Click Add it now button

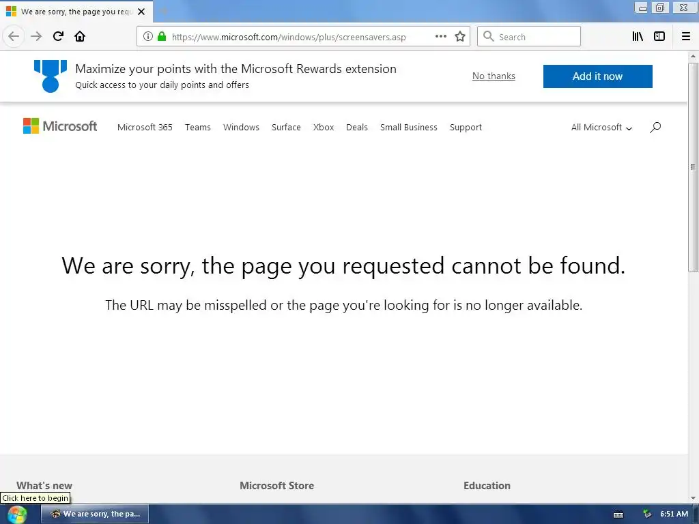(598, 76)
